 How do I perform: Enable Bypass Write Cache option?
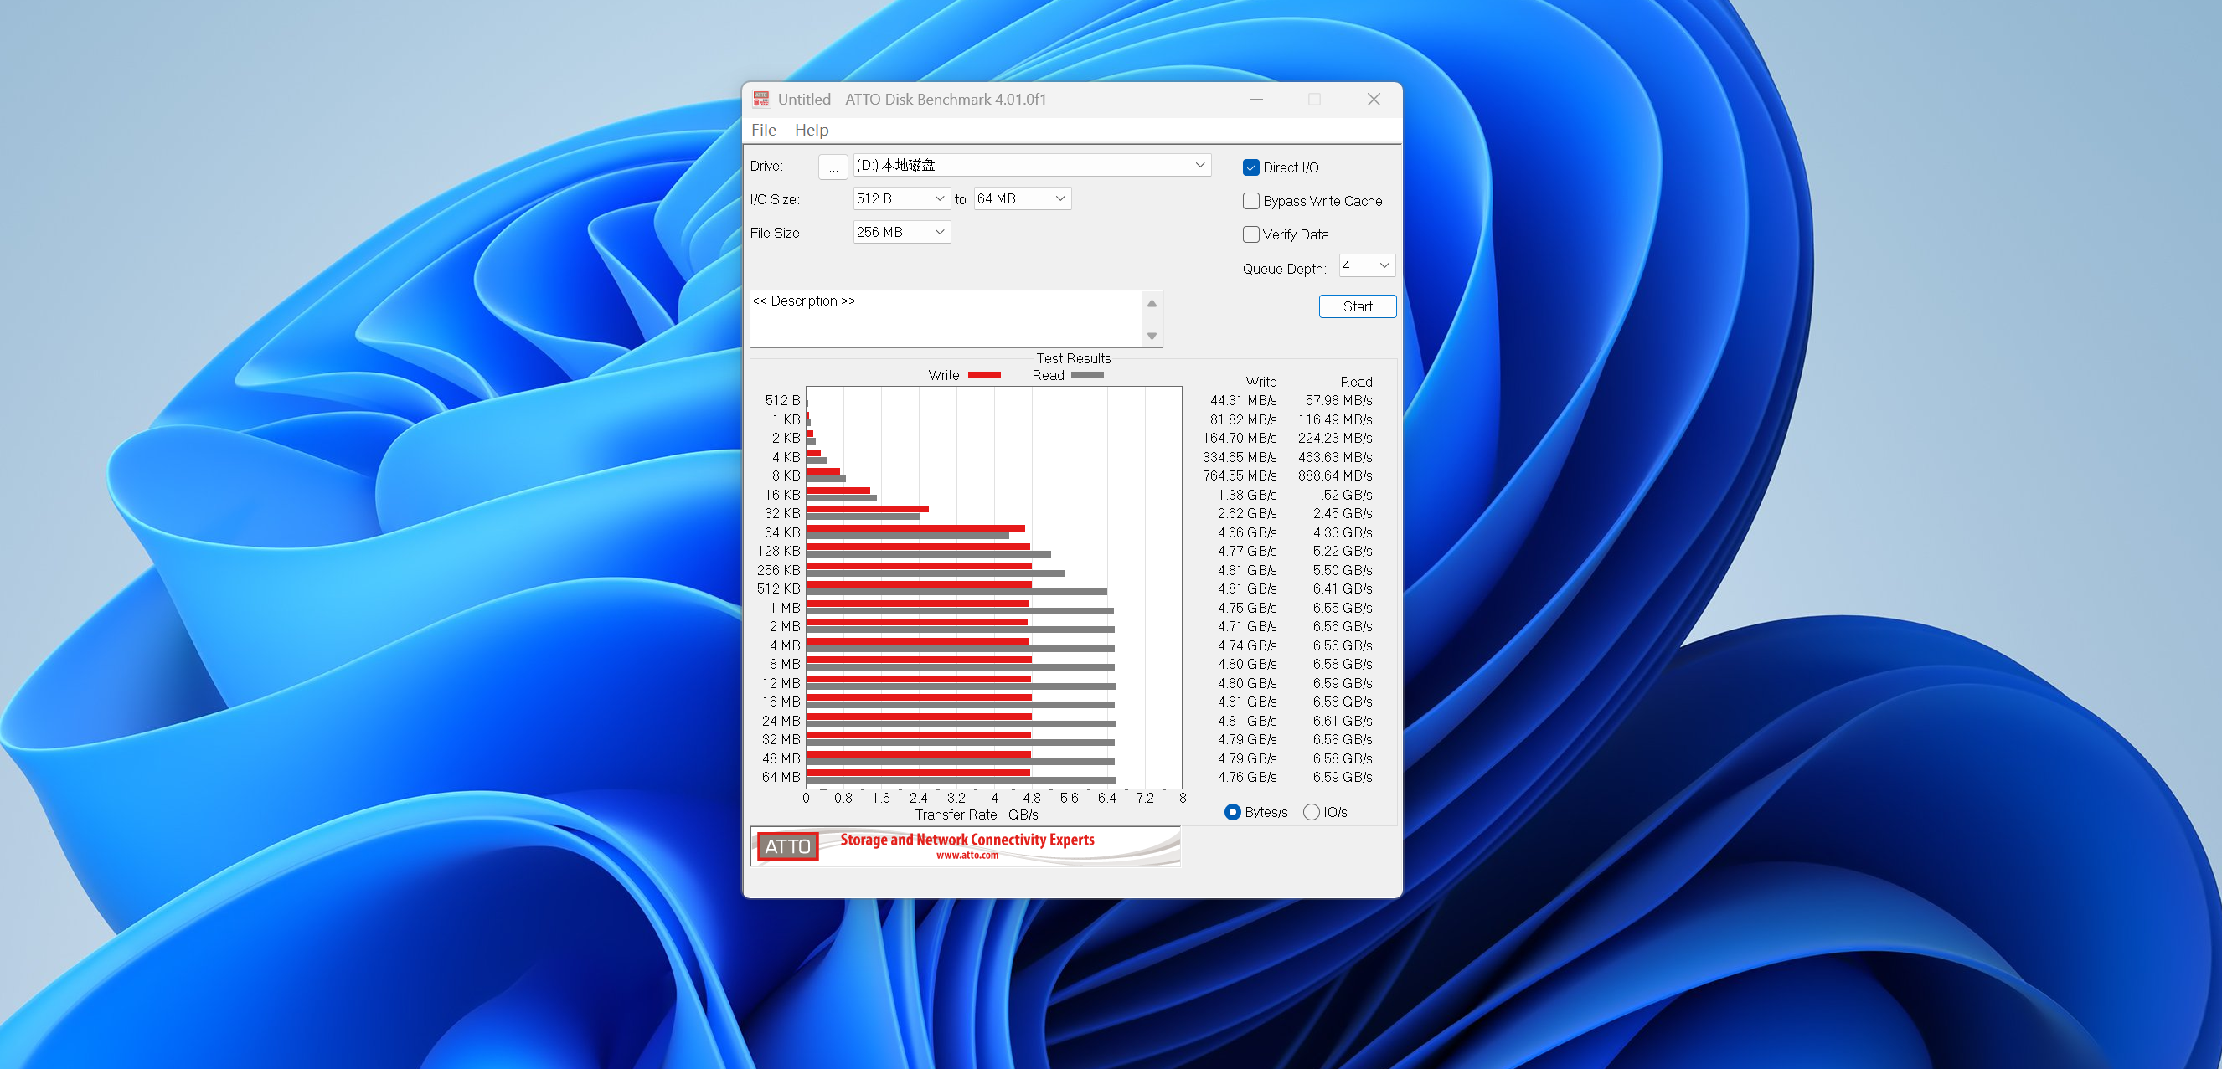pos(1250,201)
